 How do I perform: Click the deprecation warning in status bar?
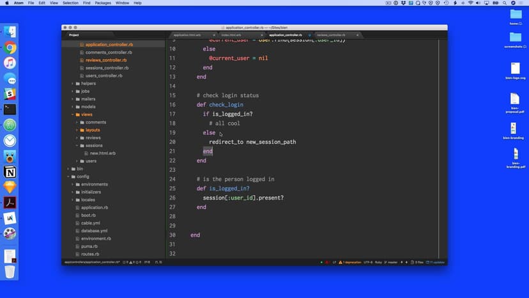pos(349,262)
